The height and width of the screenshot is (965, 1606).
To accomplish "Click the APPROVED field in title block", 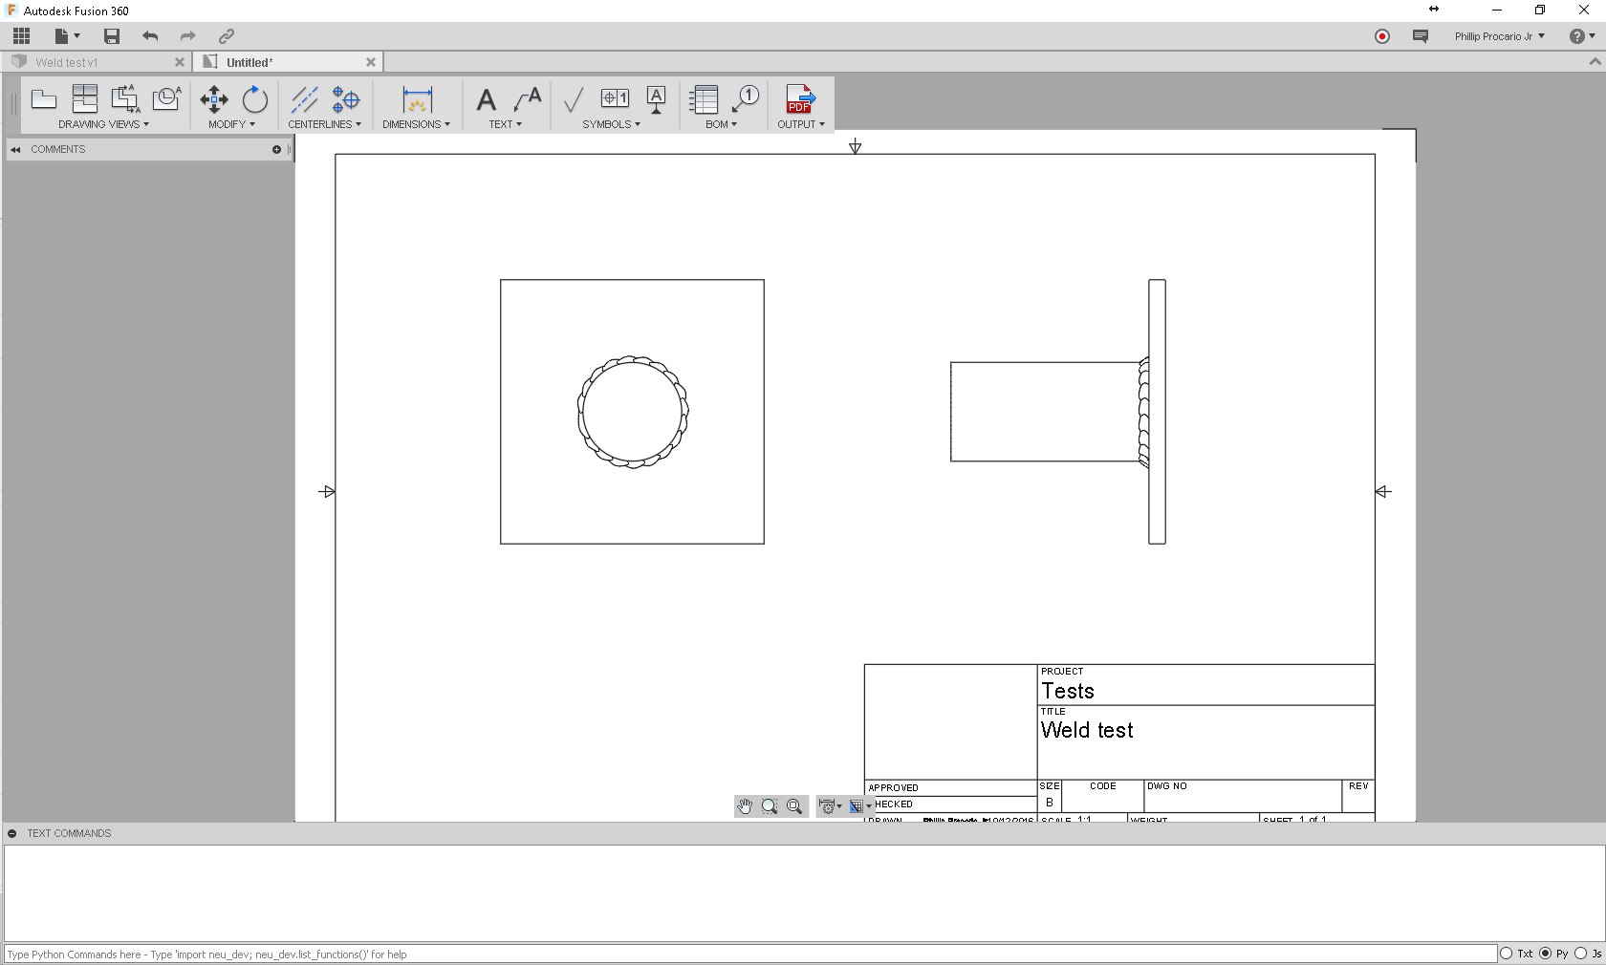I will (x=951, y=788).
